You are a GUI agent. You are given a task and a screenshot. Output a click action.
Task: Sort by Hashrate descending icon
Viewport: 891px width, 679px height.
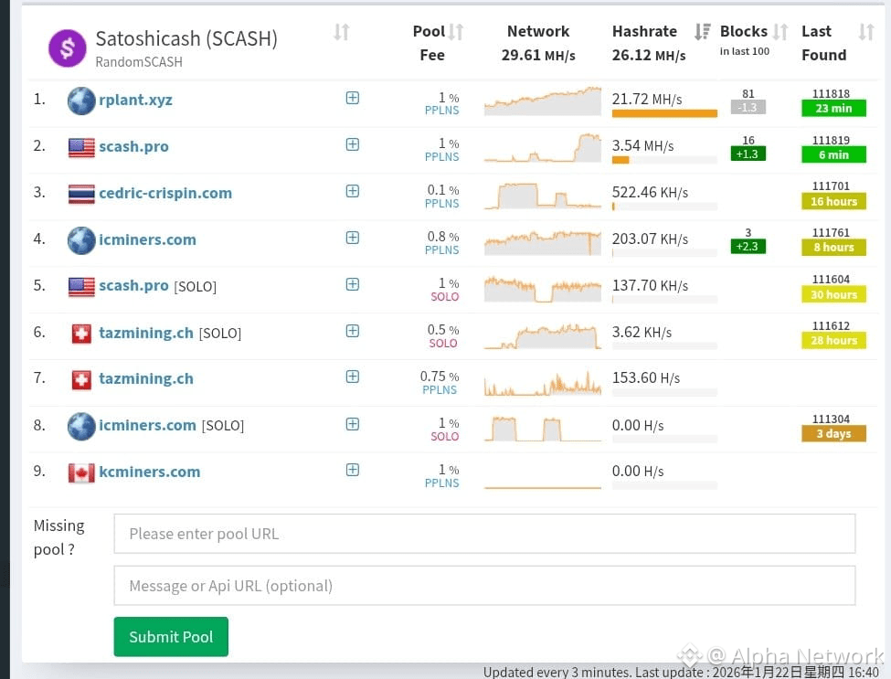tap(703, 32)
